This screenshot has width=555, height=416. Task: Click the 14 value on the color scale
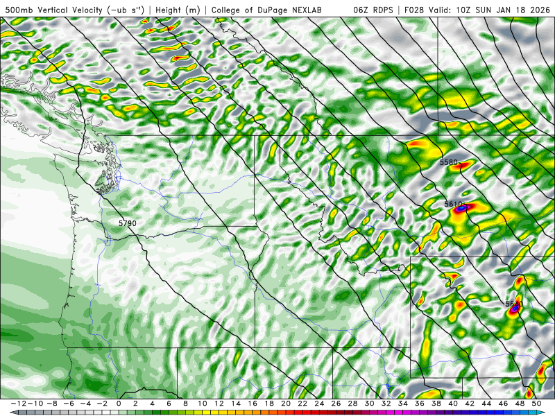point(236,404)
